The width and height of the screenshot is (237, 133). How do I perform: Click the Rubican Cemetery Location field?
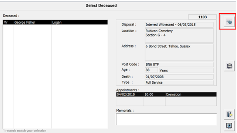[179, 35]
